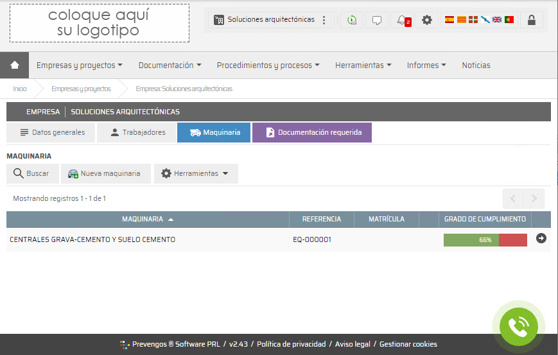Select the British flag for English
This screenshot has width=558, height=355.
pyautogui.click(x=497, y=20)
